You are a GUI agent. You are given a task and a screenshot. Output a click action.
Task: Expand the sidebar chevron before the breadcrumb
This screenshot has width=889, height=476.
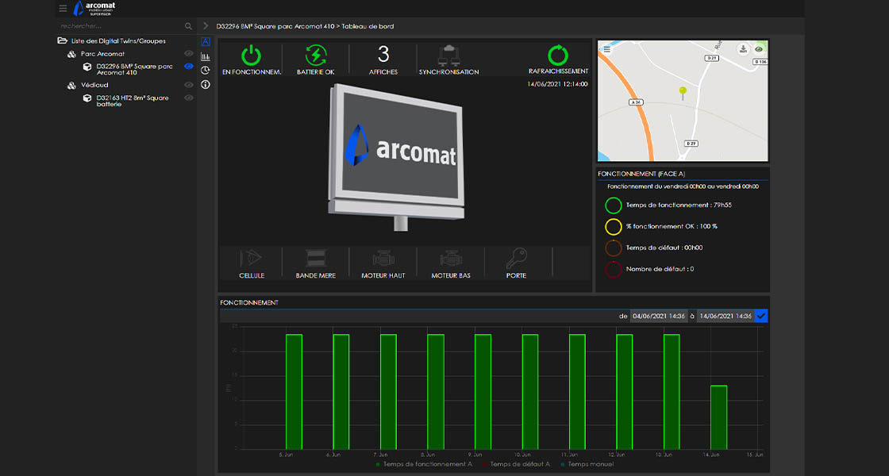click(x=206, y=26)
